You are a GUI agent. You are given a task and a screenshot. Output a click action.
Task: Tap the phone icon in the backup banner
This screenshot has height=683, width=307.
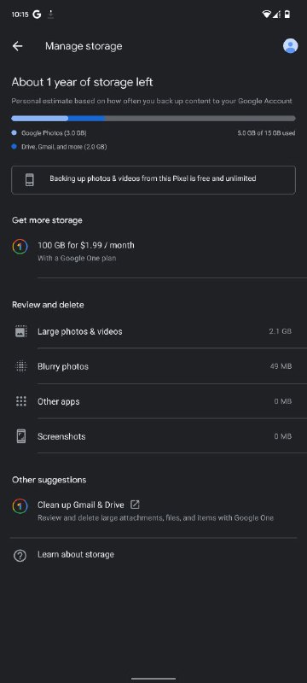tap(30, 179)
